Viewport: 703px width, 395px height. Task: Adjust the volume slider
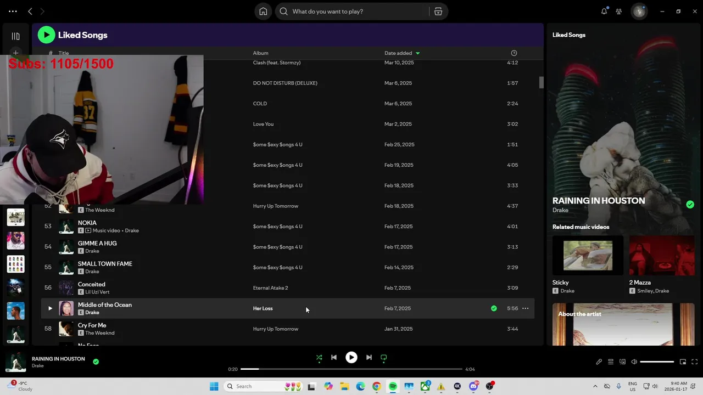[657, 362]
